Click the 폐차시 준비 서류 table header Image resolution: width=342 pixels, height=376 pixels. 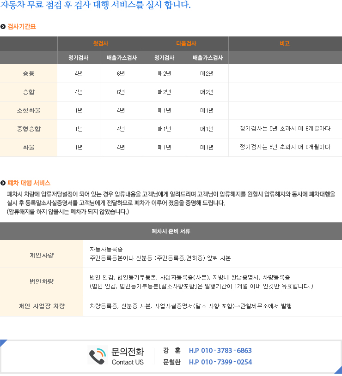[171, 231]
